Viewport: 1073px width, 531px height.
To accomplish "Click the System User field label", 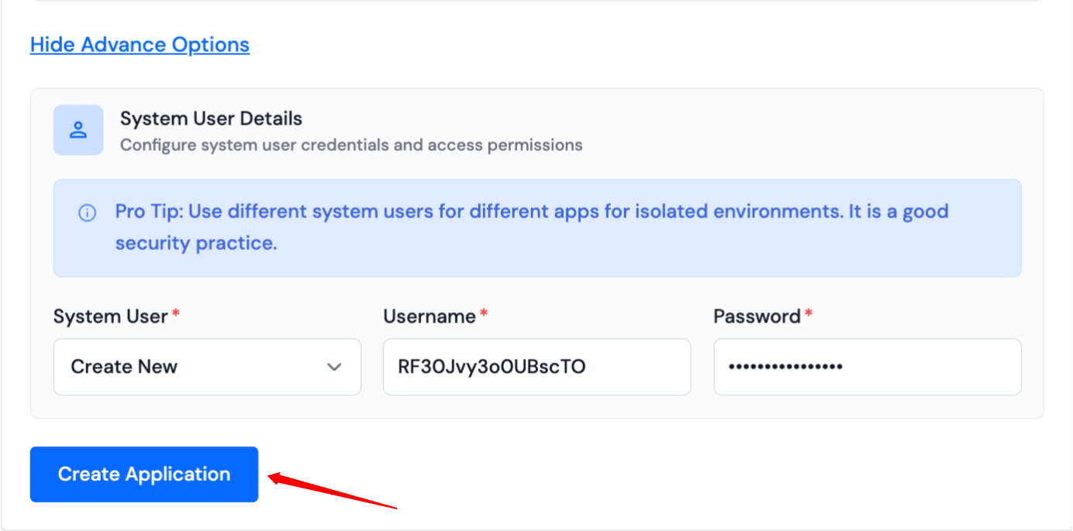I will (107, 316).
